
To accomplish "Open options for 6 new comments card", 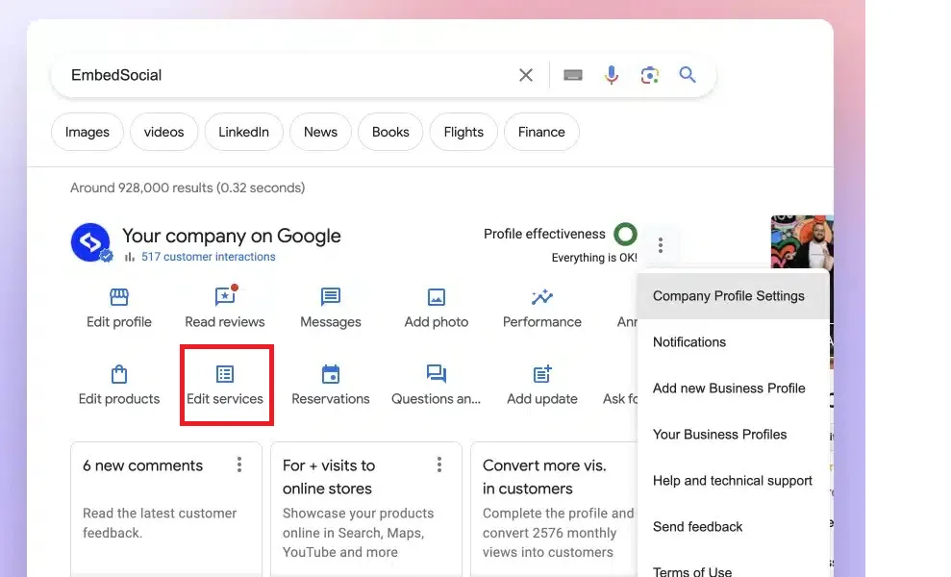I will click(239, 464).
